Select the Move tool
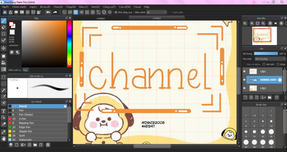Image resolution: width=287 pixels, height=152 pixels. tap(3, 48)
